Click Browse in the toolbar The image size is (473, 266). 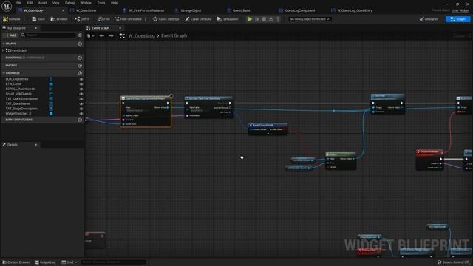pos(59,19)
